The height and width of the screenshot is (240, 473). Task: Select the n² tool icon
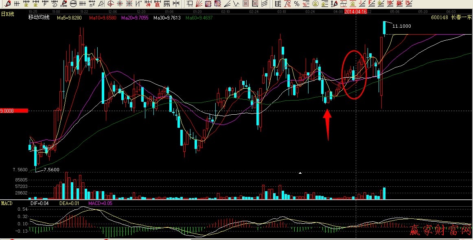coord(92,4)
